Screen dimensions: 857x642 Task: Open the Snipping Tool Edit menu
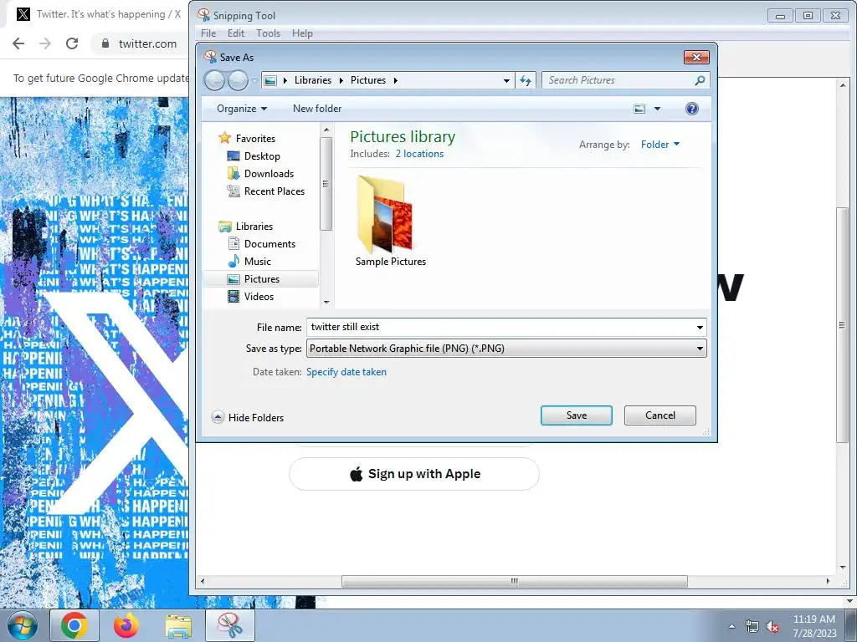[x=236, y=33]
